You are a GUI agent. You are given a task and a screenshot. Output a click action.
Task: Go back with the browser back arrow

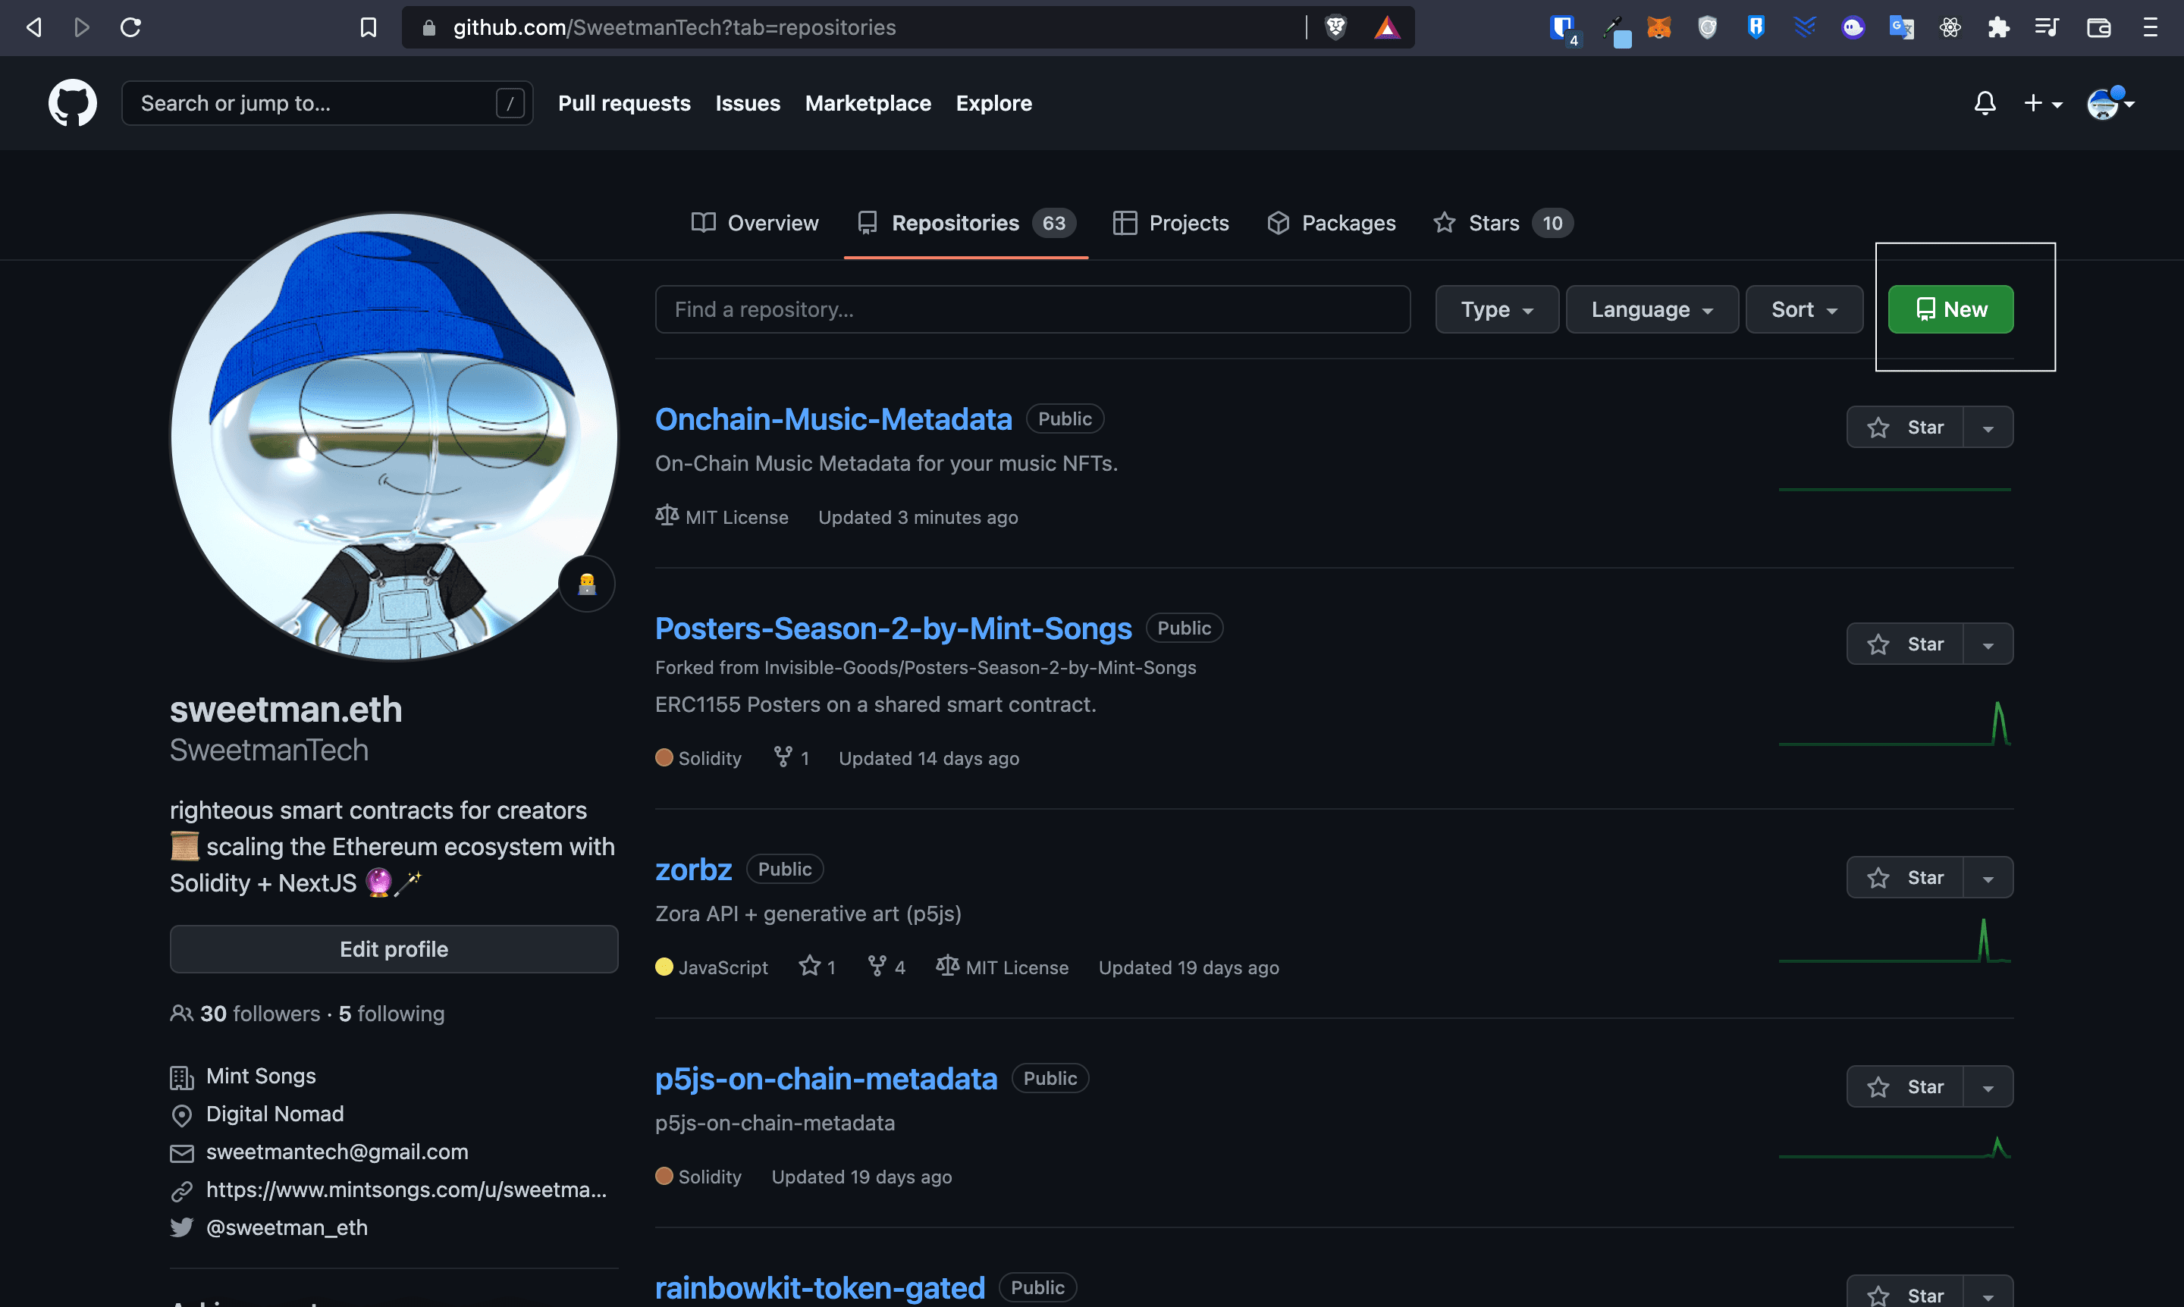(x=33, y=27)
